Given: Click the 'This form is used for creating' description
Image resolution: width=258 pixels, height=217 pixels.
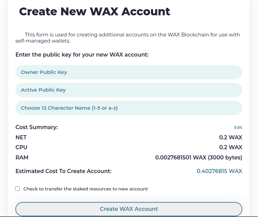Looking at the screenshot, I should (128, 38).
